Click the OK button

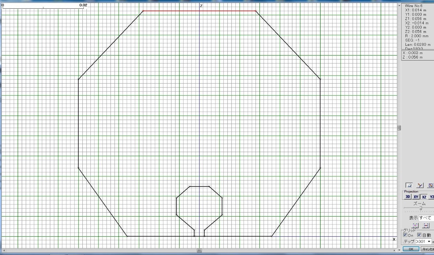411,249
